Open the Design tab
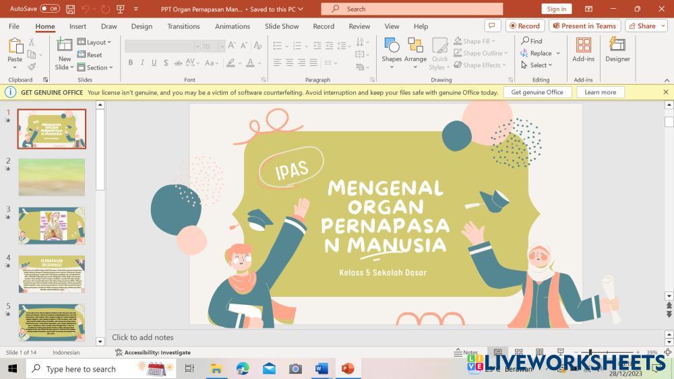This screenshot has height=379, width=674. point(142,26)
